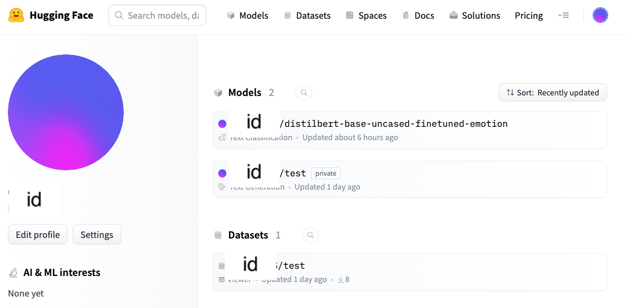This screenshot has height=308, width=627.
Task: Click 'Updated 1 day ago' on test model
Action: point(327,187)
